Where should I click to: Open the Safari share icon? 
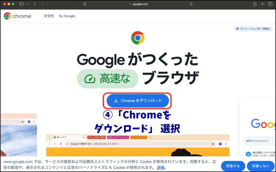(255, 4)
